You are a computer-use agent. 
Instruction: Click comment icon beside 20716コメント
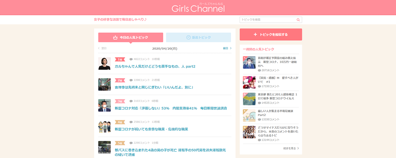click(x=259, y=71)
